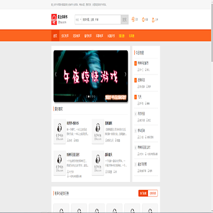
Task: Advance the banner with the right arrow
Action: point(125,75)
